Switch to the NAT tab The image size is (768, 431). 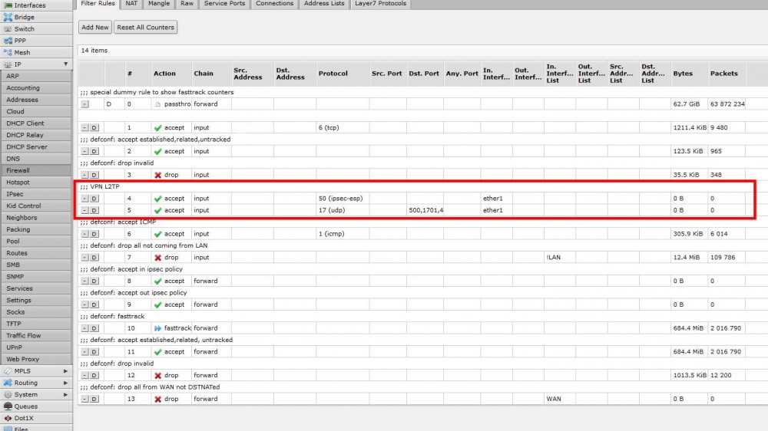click(x=131, y=4)
